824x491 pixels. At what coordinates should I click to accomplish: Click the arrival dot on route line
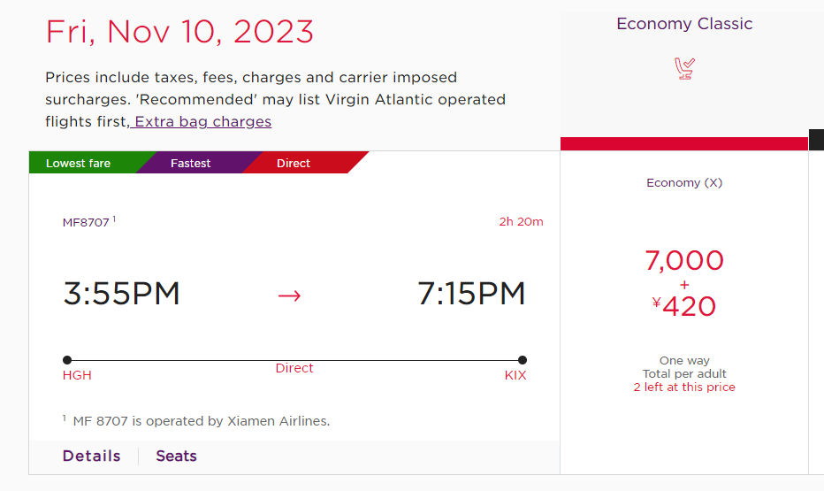point(523,360)
